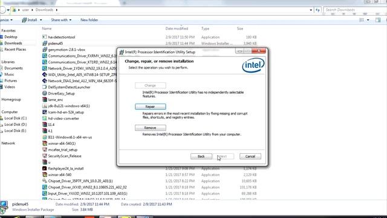Open the Install dropdown arrow
Screen dimensions: 387x218
41,20
